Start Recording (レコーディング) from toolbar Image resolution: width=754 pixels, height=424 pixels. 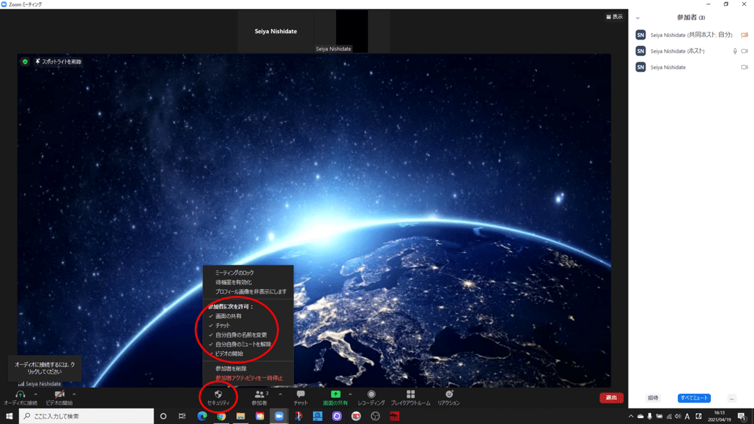(371, 394)
